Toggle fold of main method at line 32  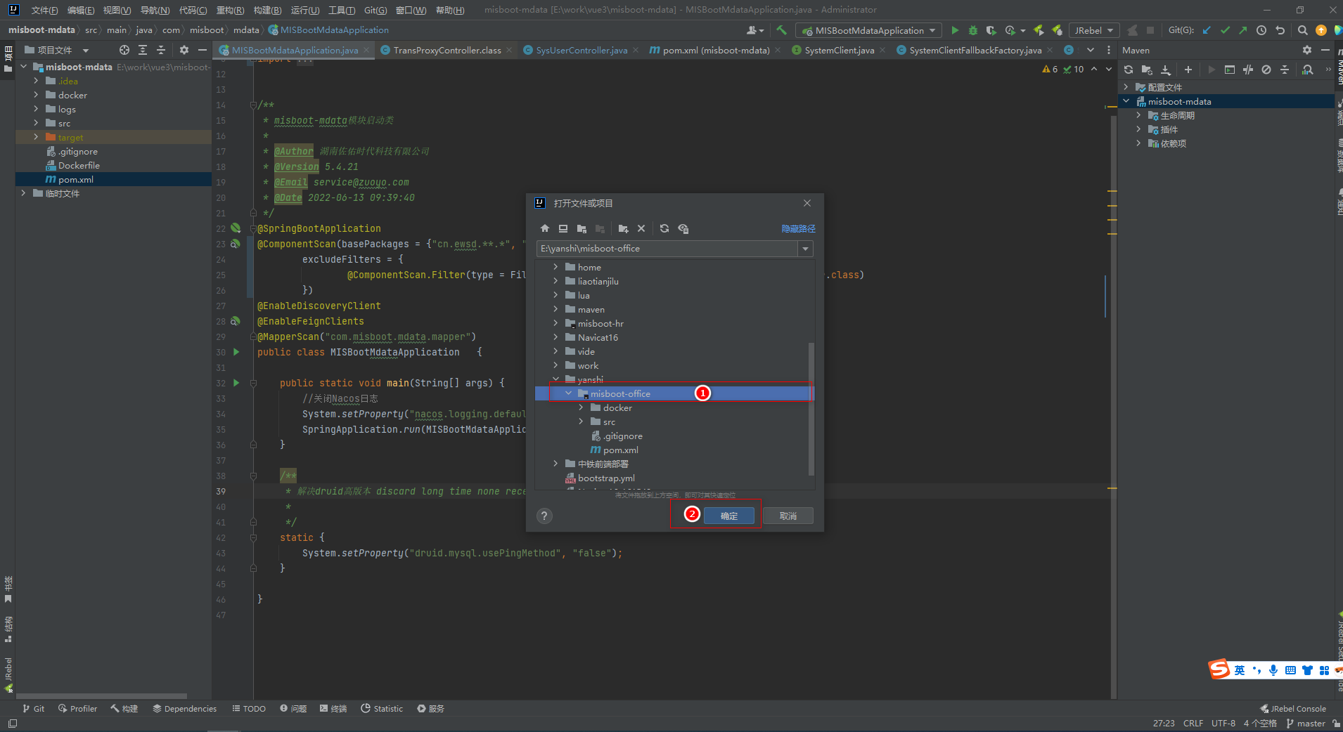(253, 383)
